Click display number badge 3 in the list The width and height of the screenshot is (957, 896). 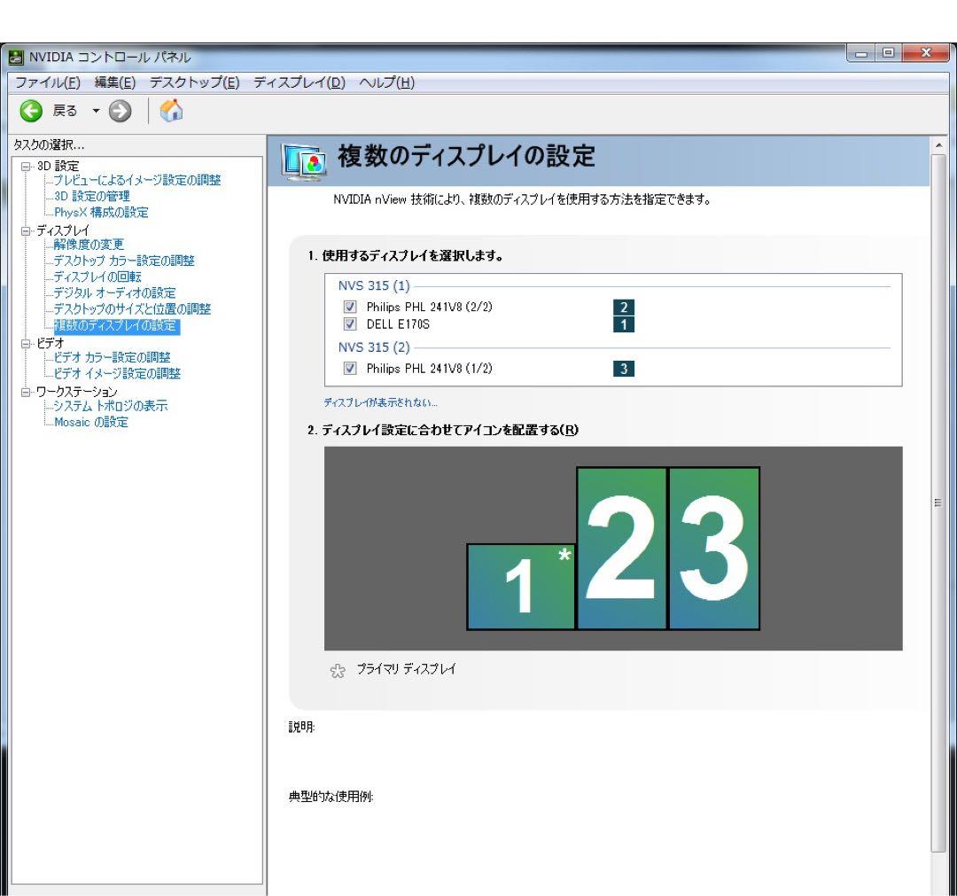coord(623,369)
